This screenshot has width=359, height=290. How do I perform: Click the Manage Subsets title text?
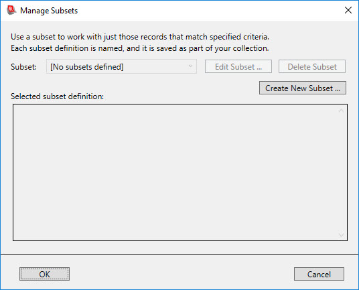pos(49,11)
